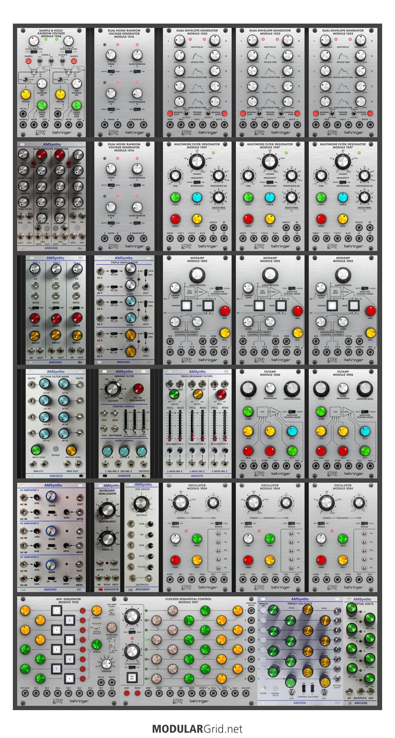Toggle the RATE LOW/HIGH switch on Module 1027
The width and height of the screenshot is (395, 738).
coord(132,632)
